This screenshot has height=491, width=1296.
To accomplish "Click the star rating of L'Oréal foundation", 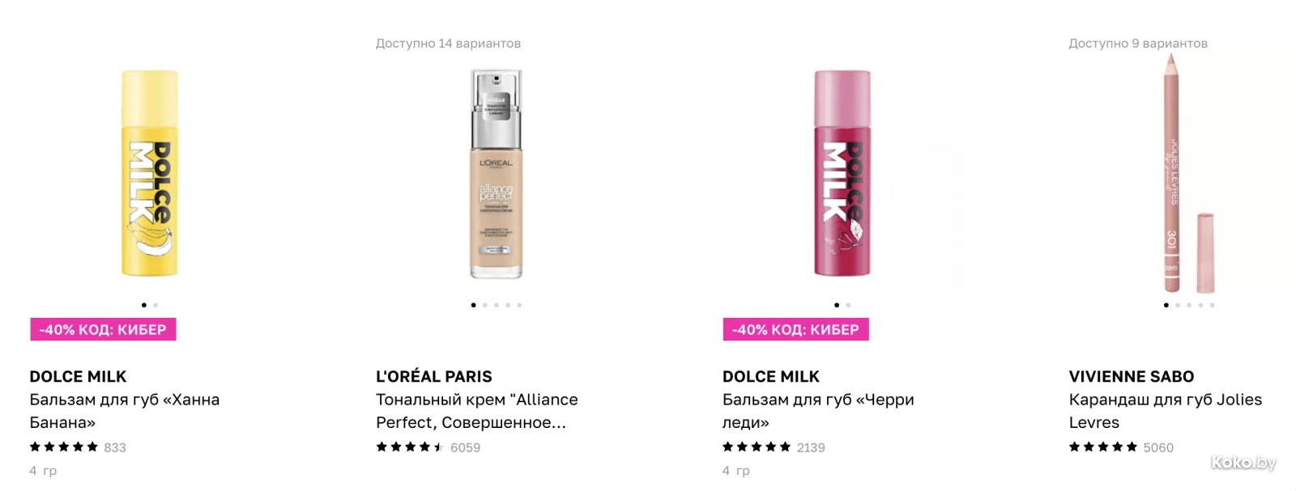I will pos(410,447).
